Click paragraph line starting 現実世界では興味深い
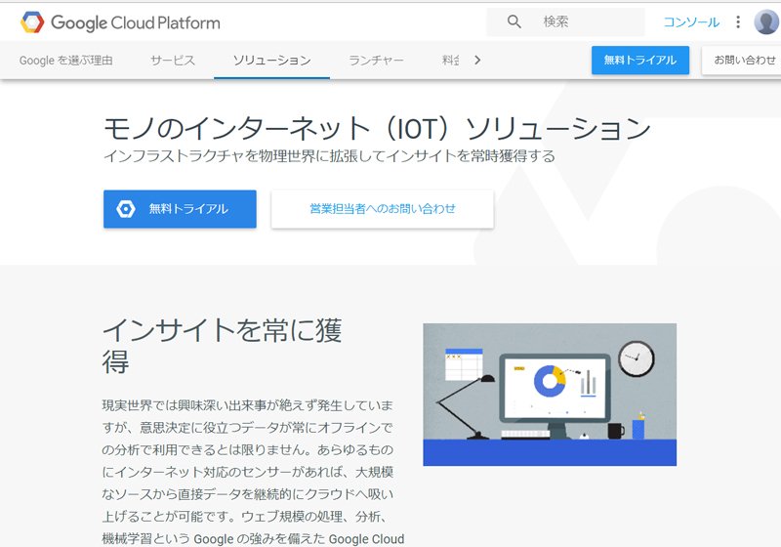Screen dimensions: 781x547 248,405
